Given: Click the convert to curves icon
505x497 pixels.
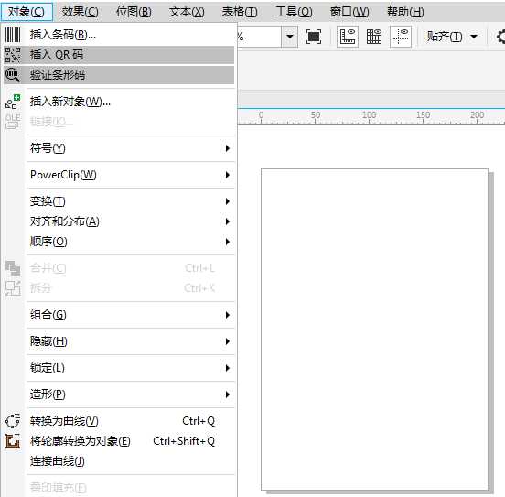Looking at the screenshot, I should coord(13,421).
